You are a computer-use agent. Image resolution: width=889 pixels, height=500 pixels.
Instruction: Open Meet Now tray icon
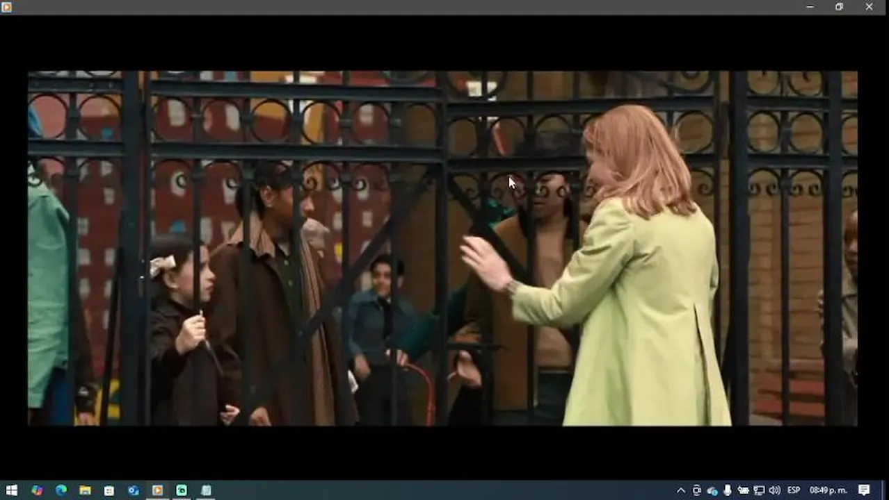tap(696, 490)
